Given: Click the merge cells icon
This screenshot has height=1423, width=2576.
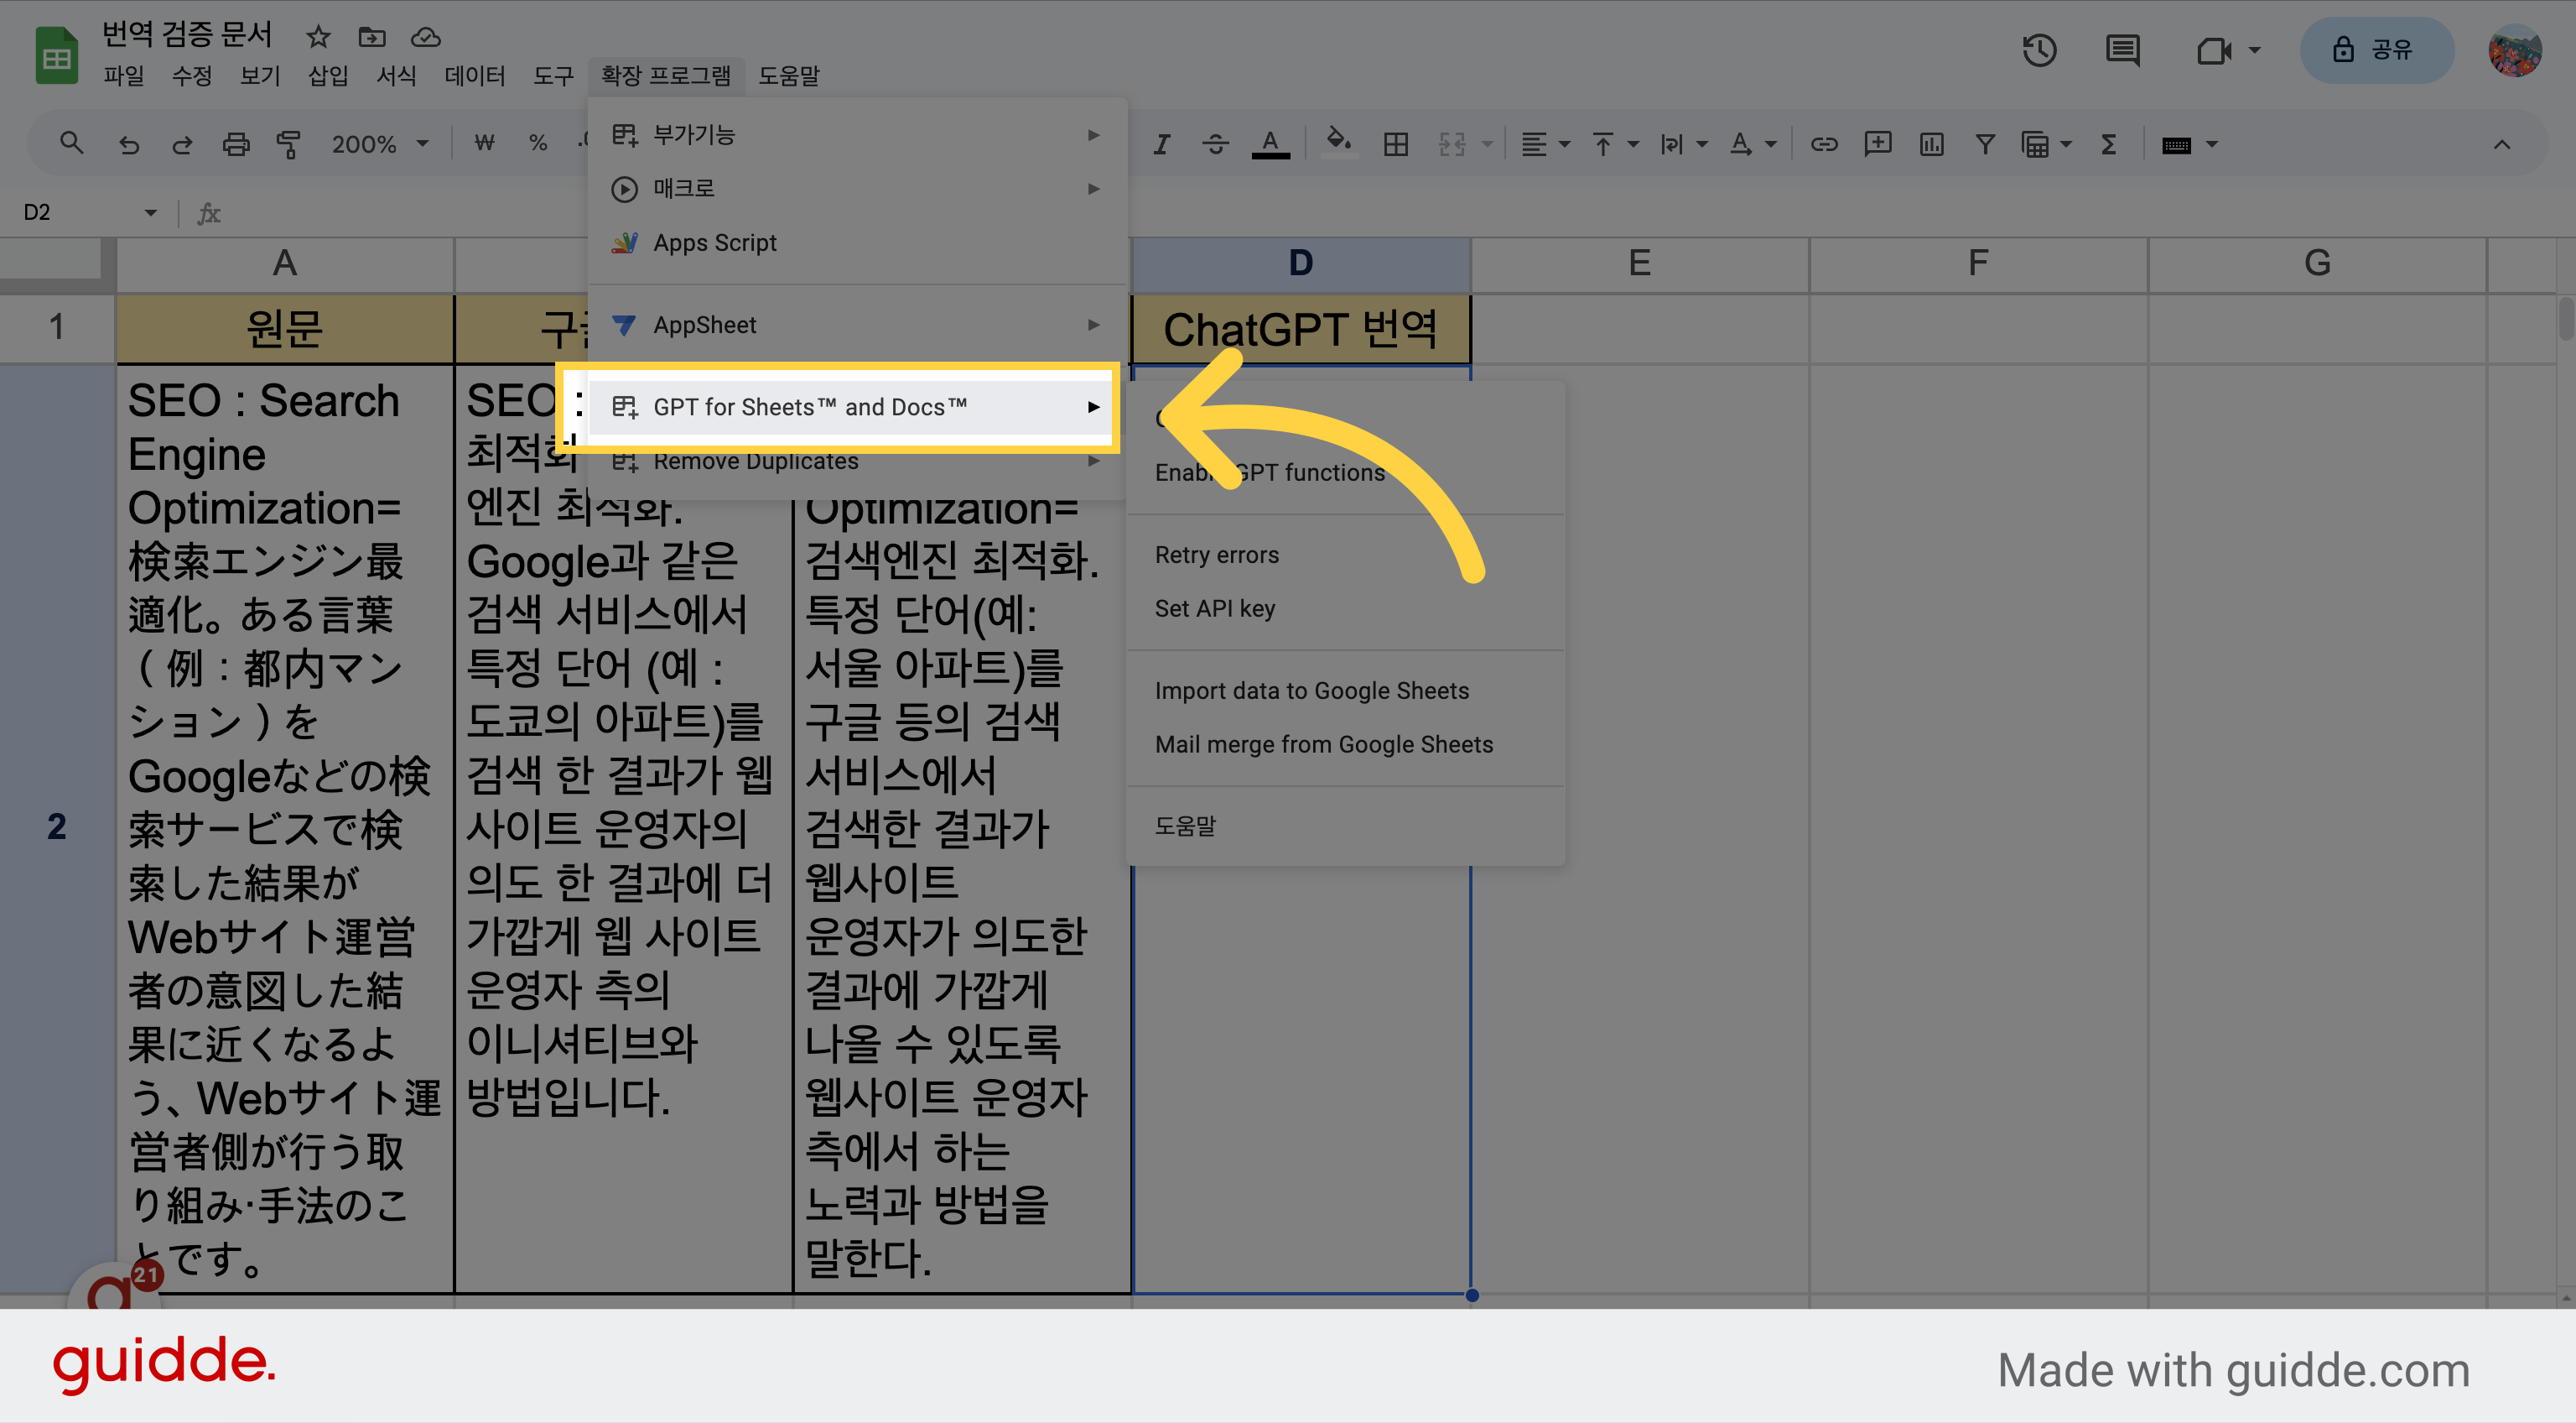Looking at the screenshot, I should pyautogui.click(x=1452, y=144).
